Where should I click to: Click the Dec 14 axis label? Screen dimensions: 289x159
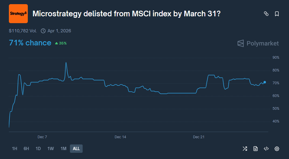pyautogui.click(x=120, y=137)
